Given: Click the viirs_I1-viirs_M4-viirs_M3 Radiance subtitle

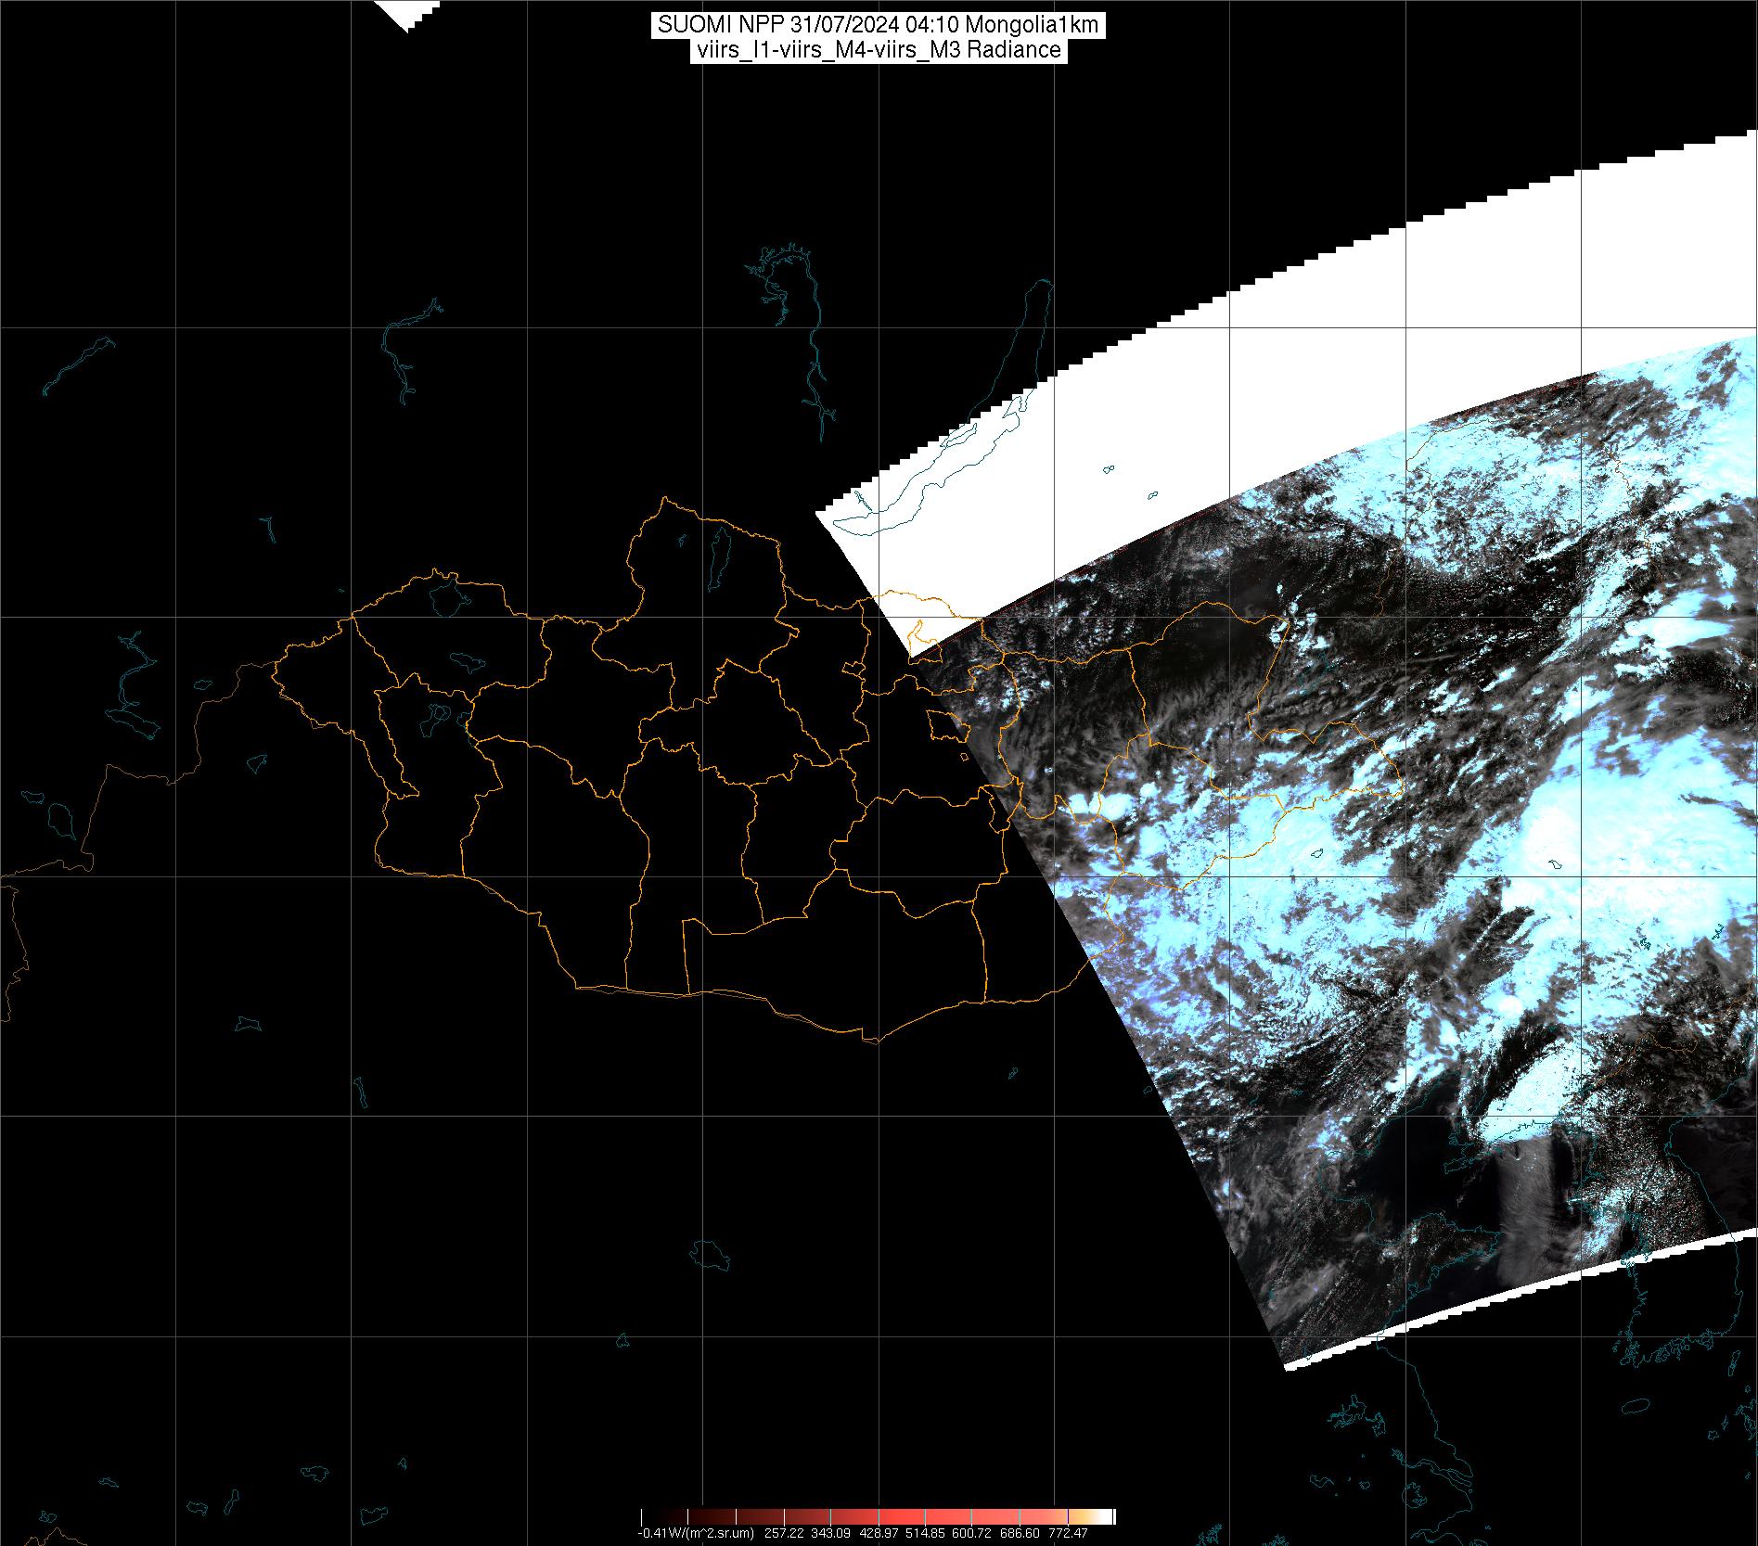Looking at the screenshot, I should tap(878, 50).
